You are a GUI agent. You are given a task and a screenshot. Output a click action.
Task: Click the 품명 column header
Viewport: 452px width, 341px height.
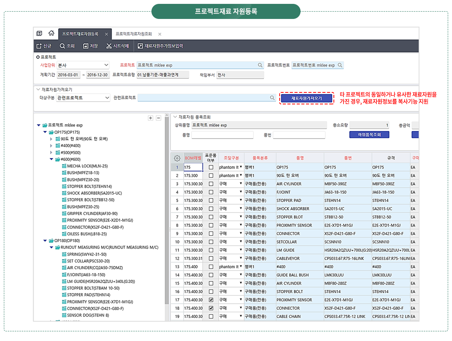click(300, 158)
